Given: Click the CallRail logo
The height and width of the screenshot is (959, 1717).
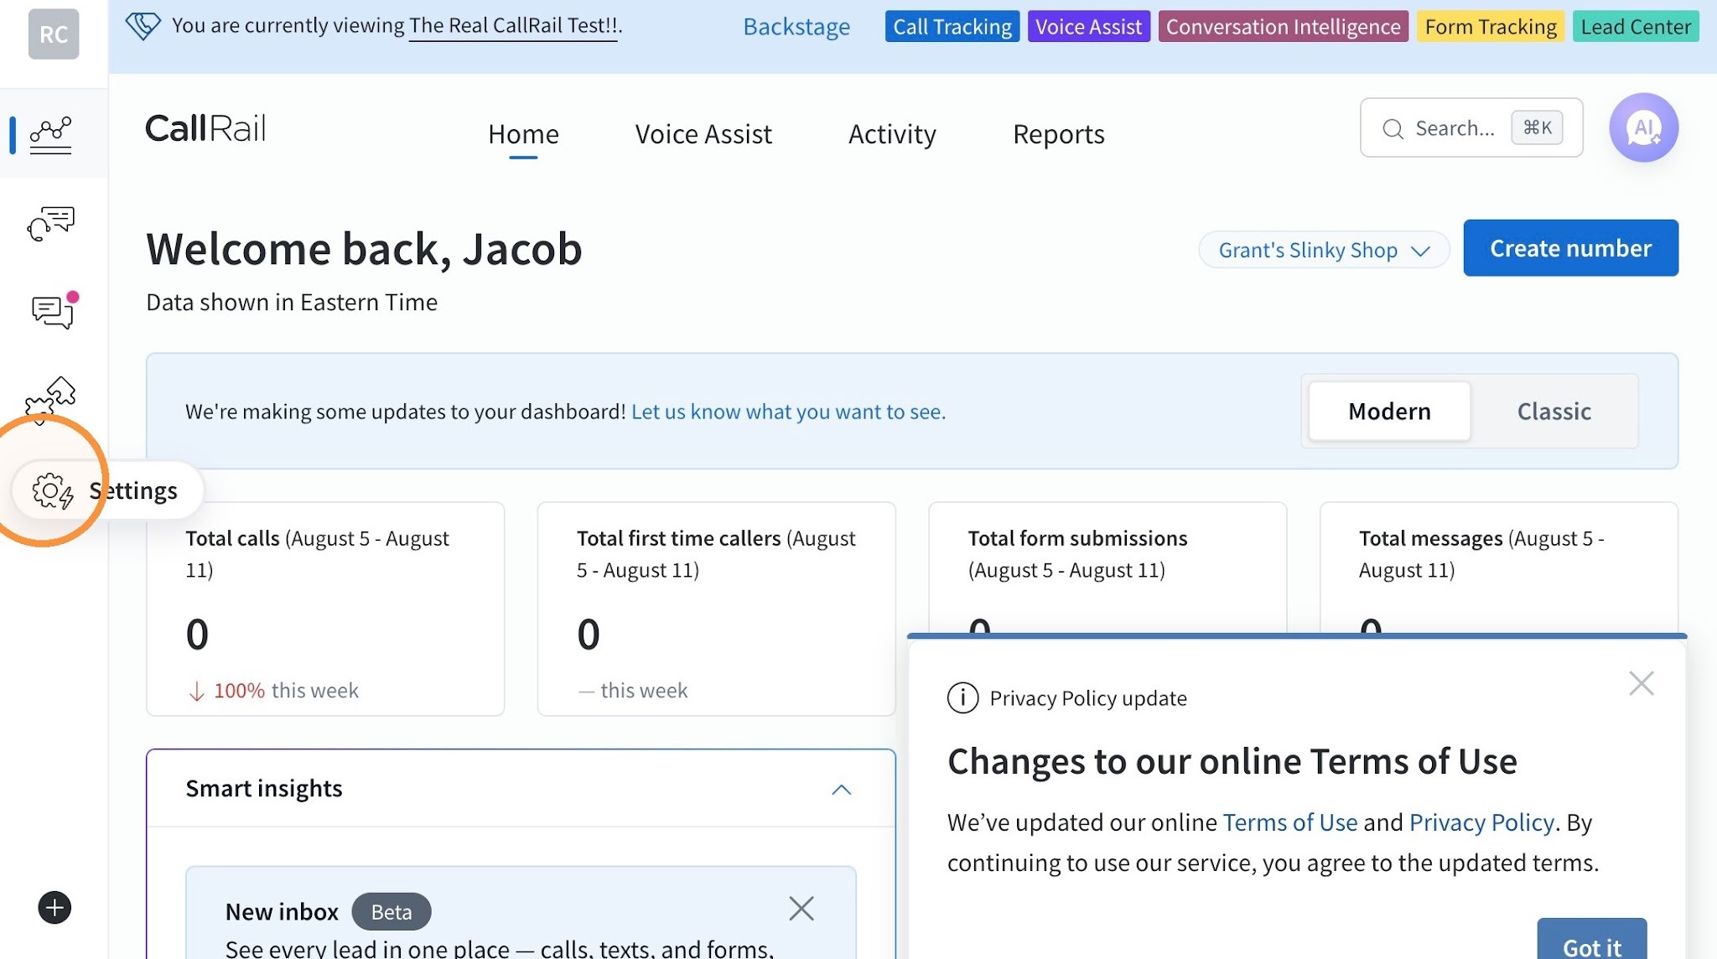Looking at the screenshot, I should [205, 128].
